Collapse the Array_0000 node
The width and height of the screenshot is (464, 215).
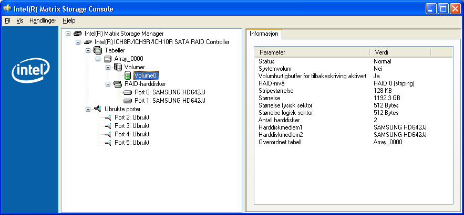98,59
